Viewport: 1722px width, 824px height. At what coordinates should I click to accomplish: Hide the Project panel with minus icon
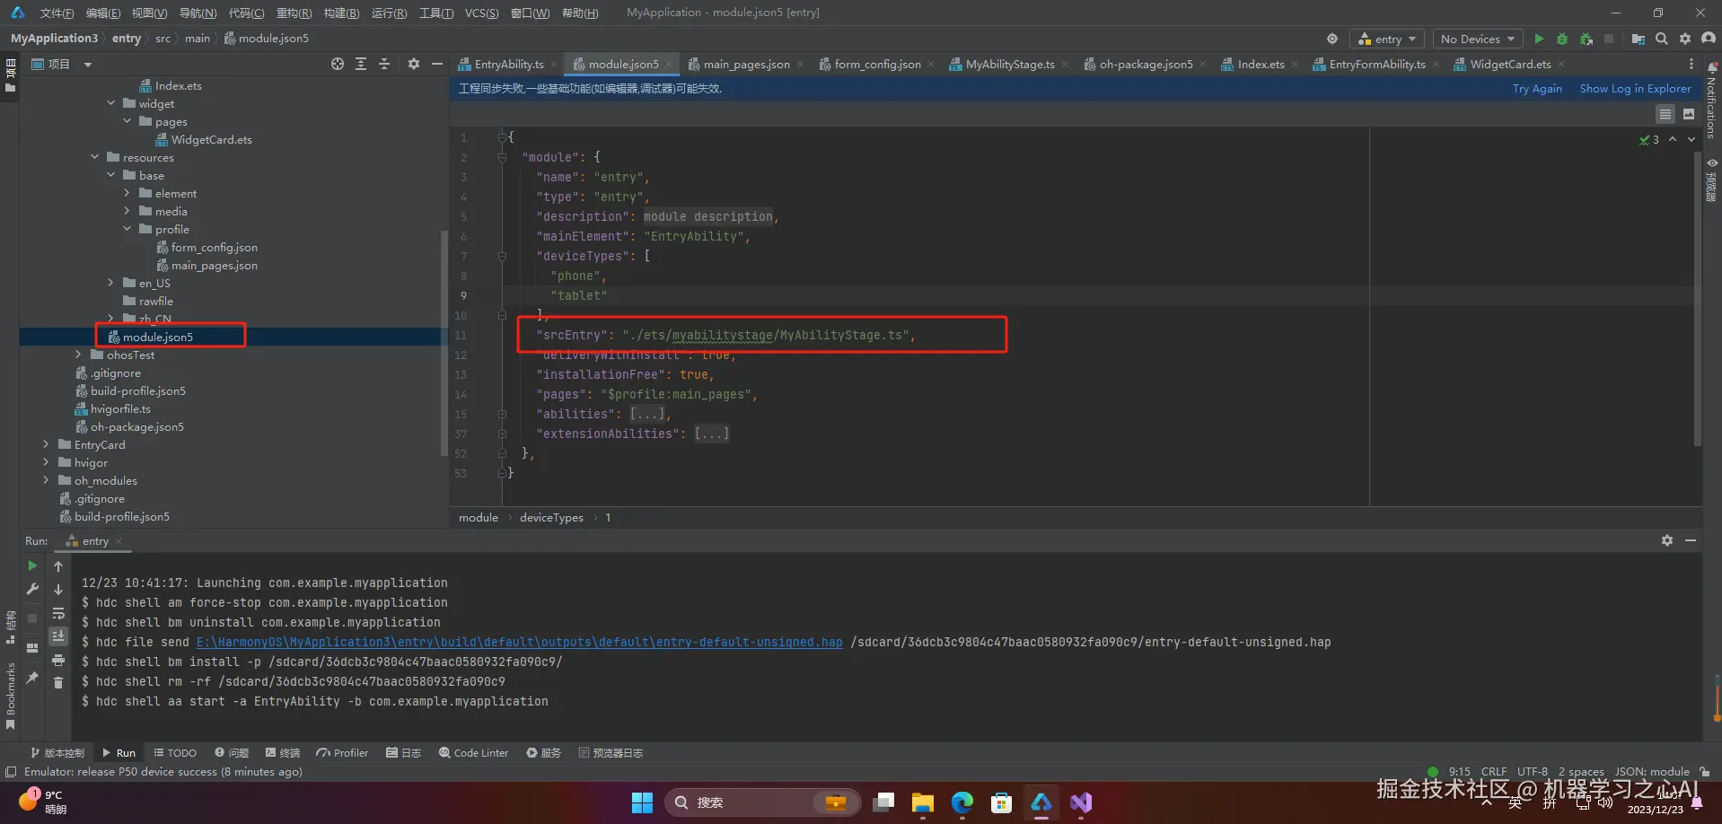(437, 64)
